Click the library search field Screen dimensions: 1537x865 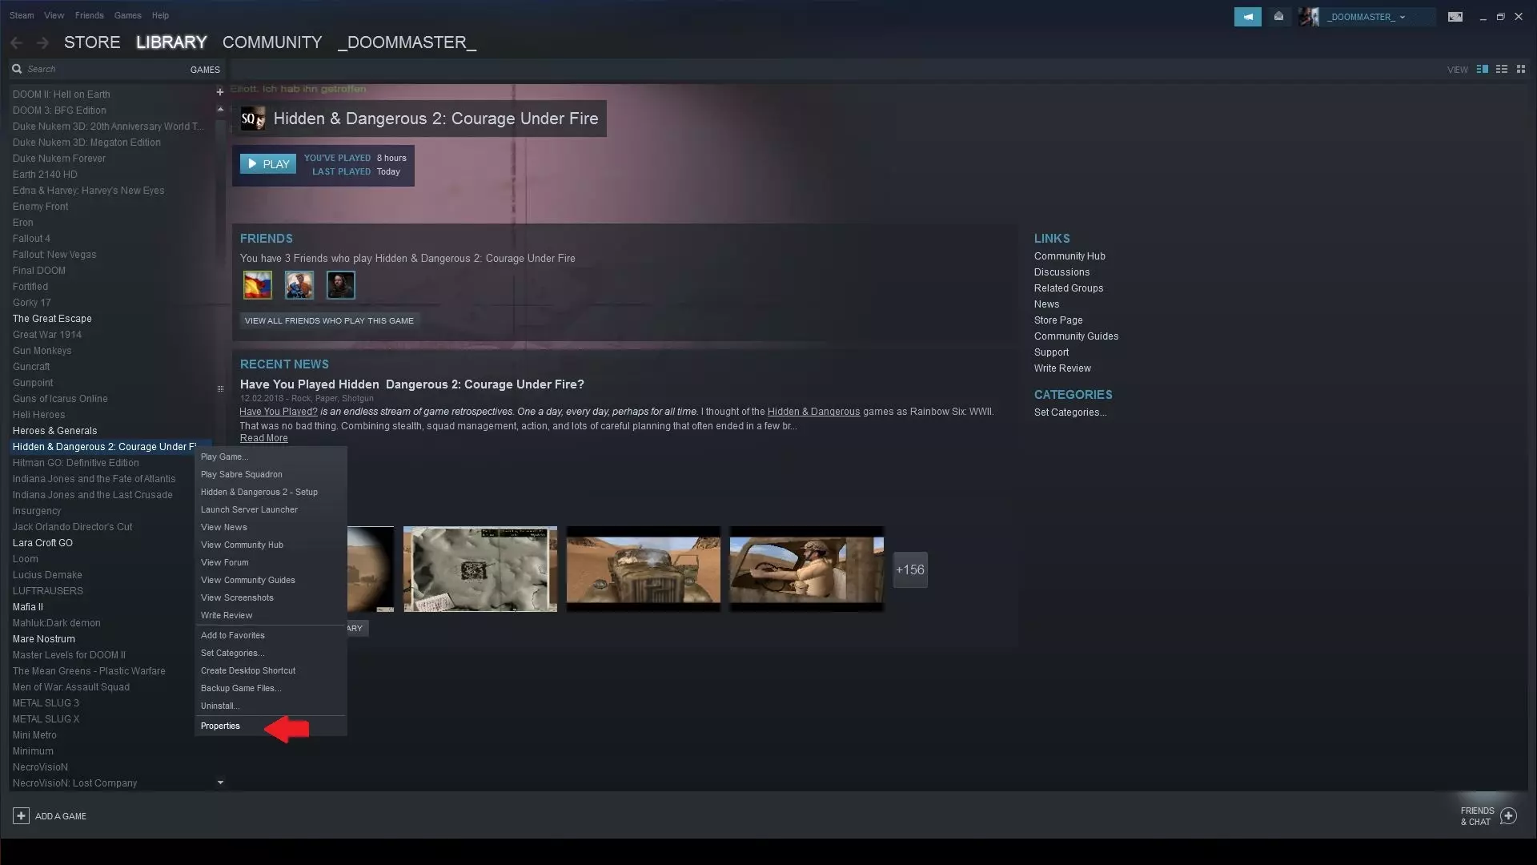(x=96, y=69)
